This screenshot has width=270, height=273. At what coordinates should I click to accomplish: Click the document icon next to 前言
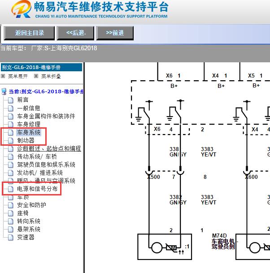click(11, 100)
